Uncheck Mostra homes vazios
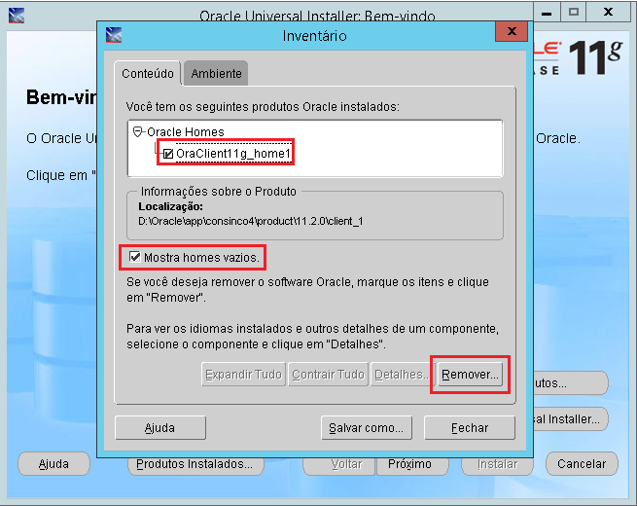 pos(134,257)
